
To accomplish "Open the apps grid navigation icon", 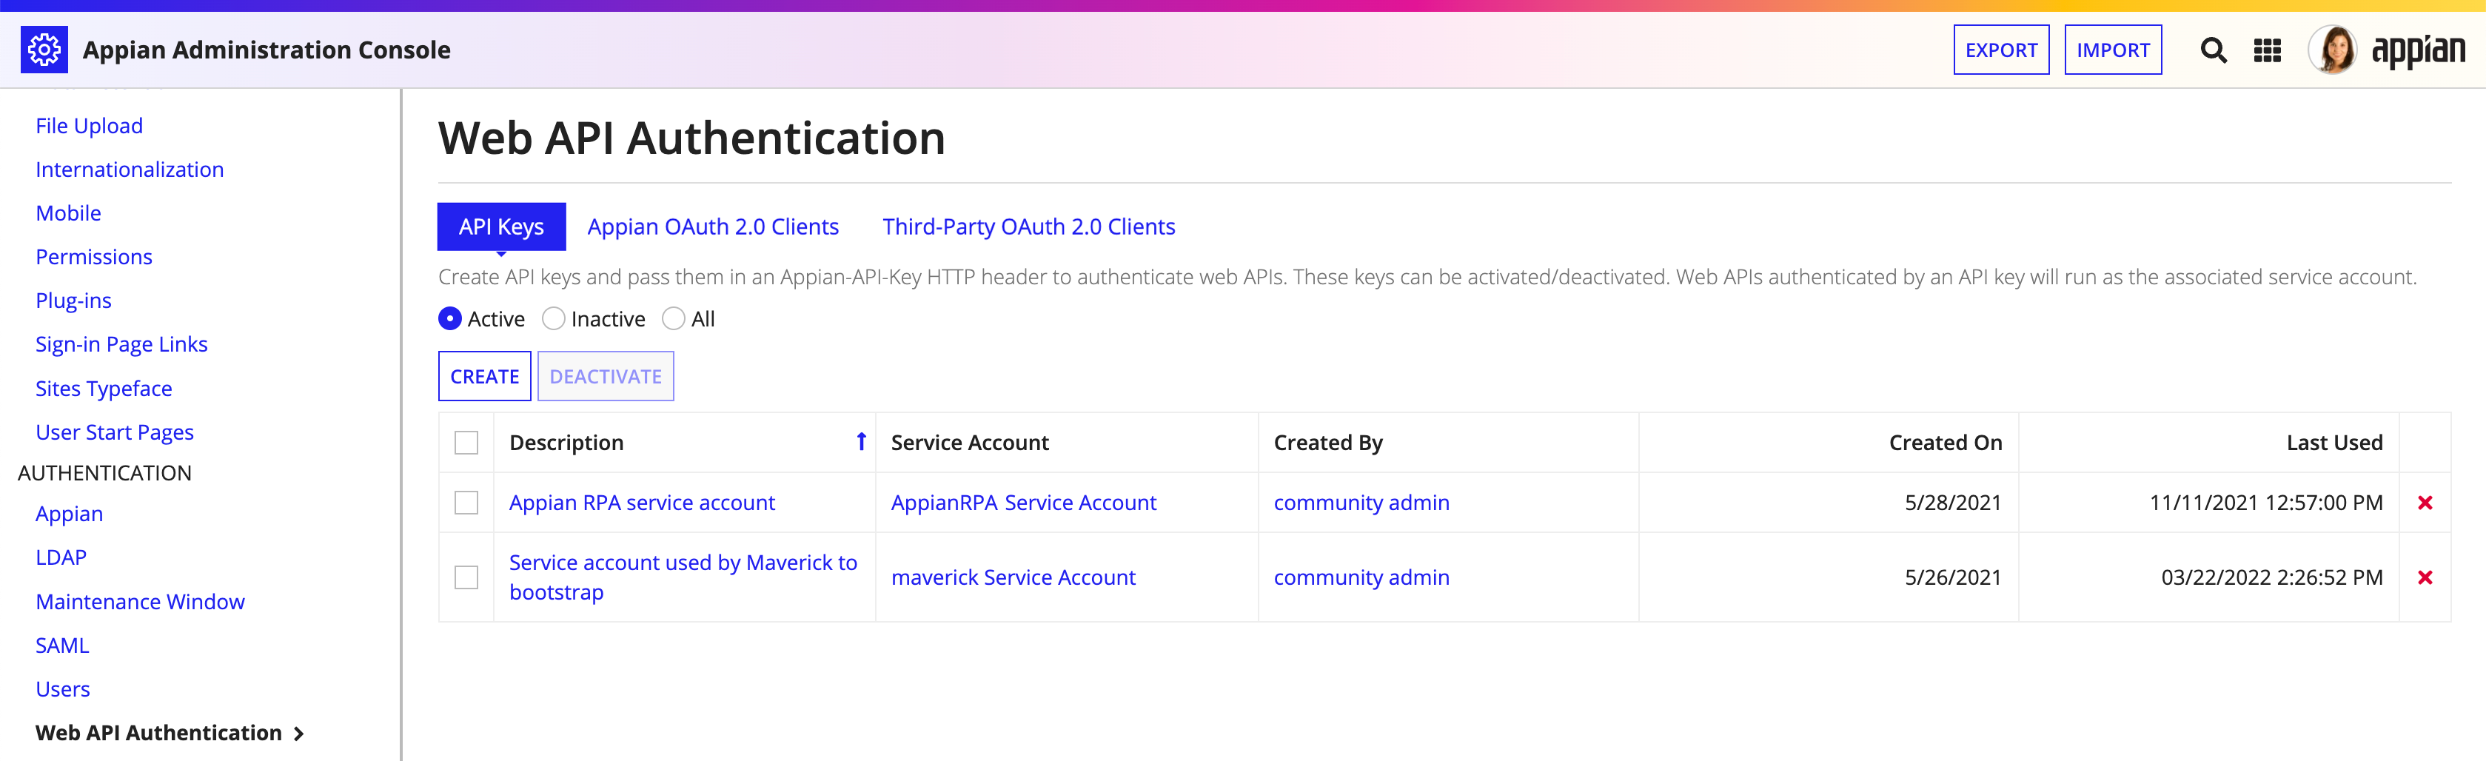I will click(2267, 50).
